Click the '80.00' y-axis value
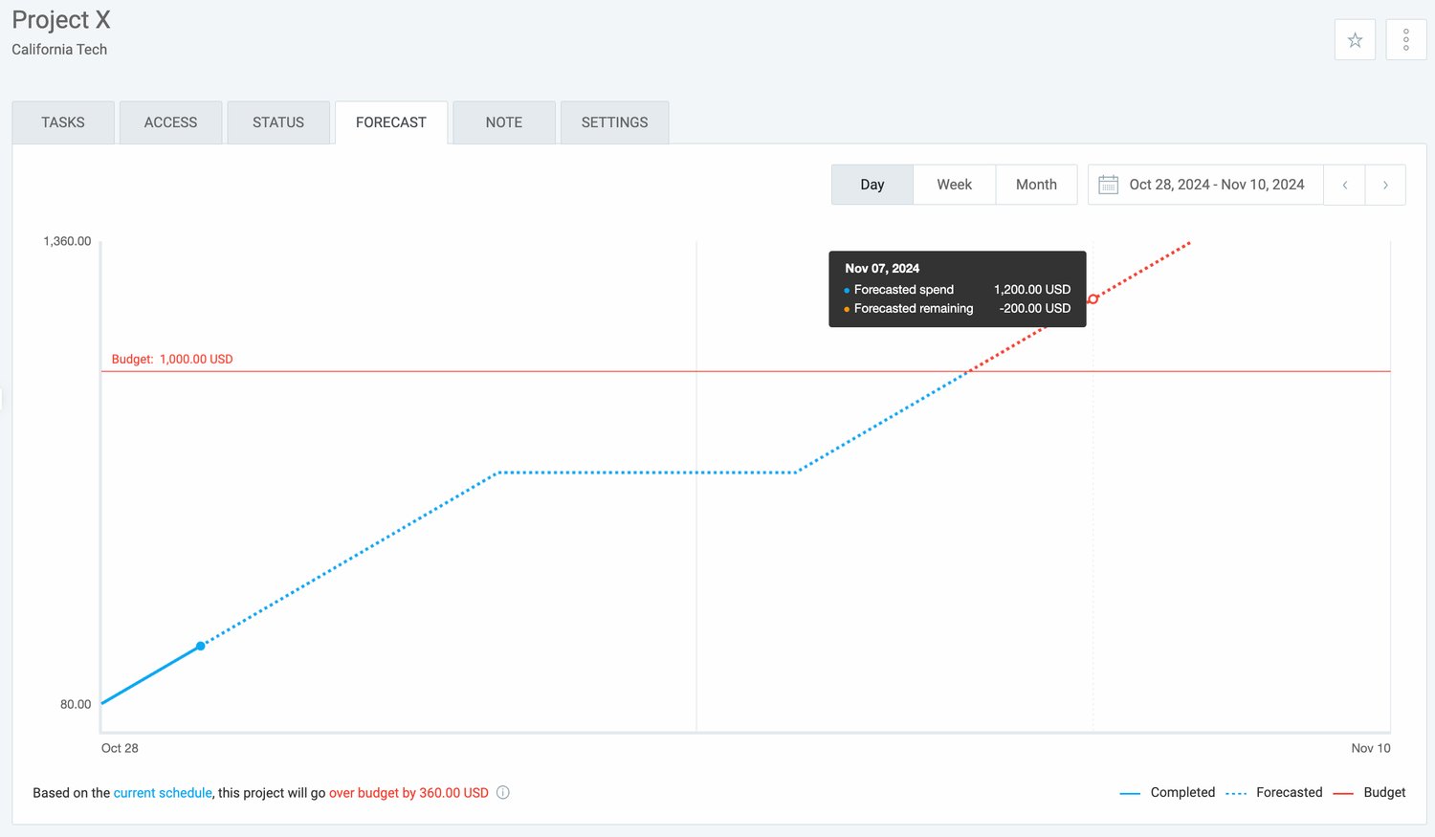Screen dimensions: 1435x837 click(76, 704)
